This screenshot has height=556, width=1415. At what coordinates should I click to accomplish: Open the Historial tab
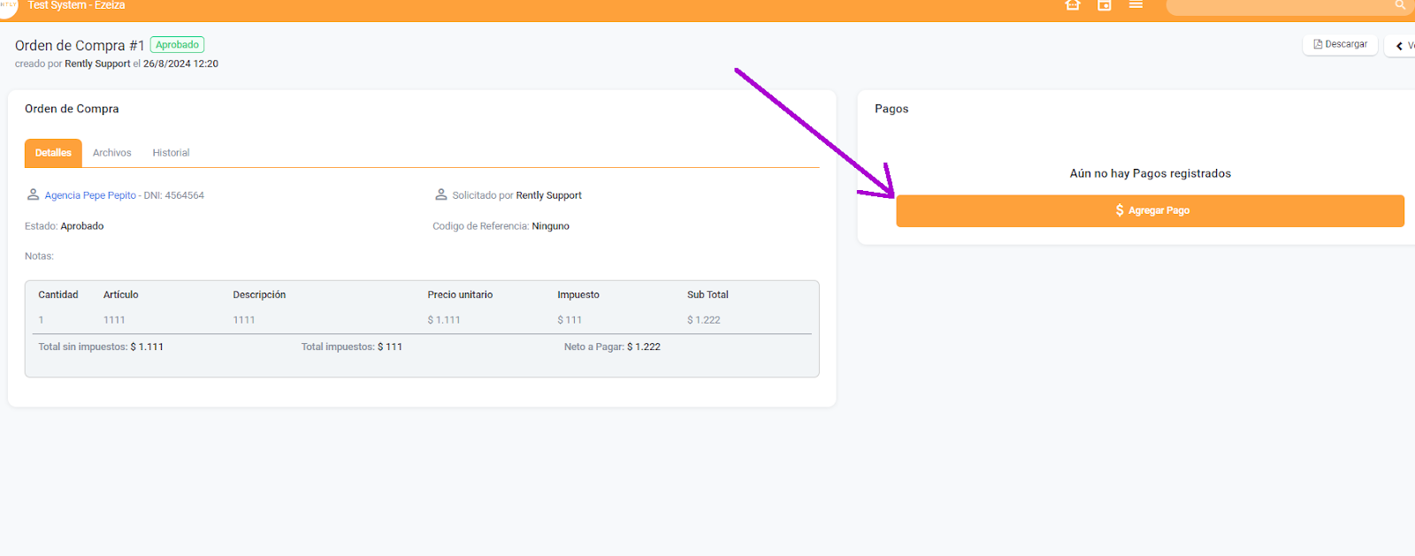(171, 153)
